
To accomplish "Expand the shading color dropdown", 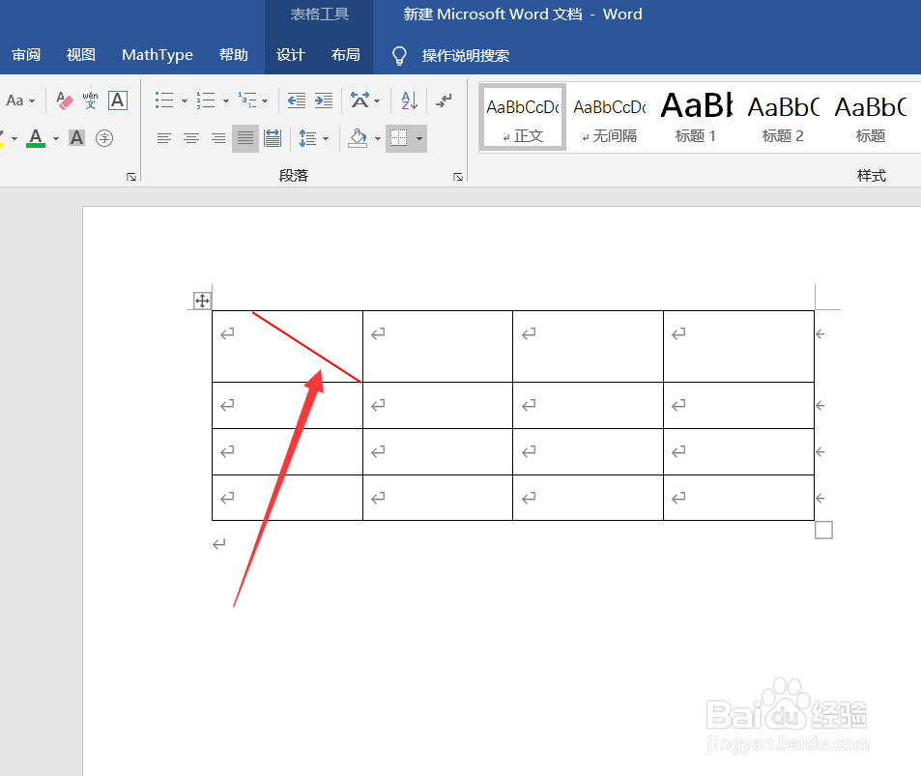I will pyautogui.click(x=378, y=139).
